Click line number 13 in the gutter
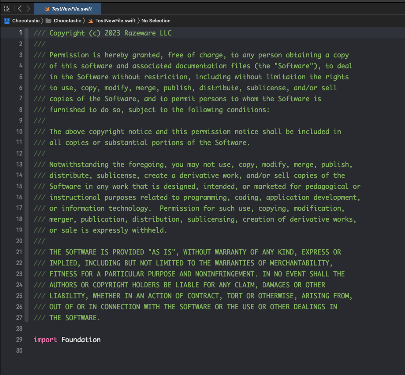 [x=19, y=164]
